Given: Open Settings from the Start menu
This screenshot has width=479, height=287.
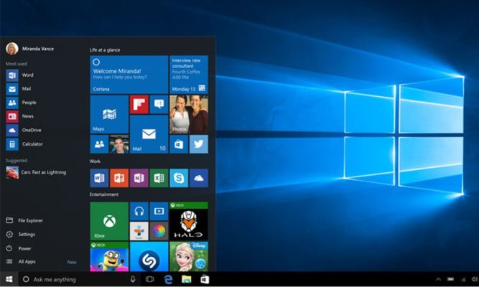Looking at the screenshot, I should (x=27, y=234).
